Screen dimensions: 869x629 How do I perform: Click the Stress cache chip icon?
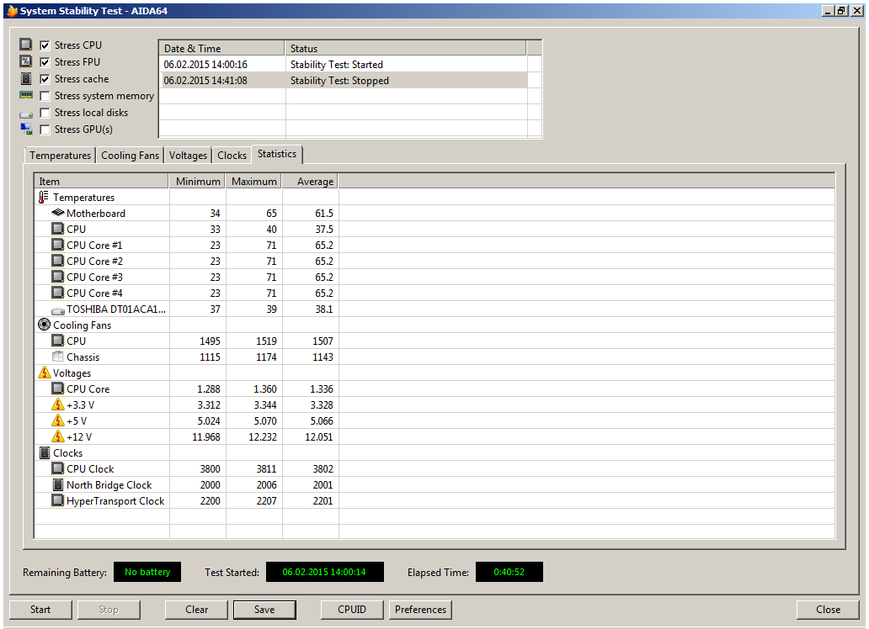[x=25, y=78]
